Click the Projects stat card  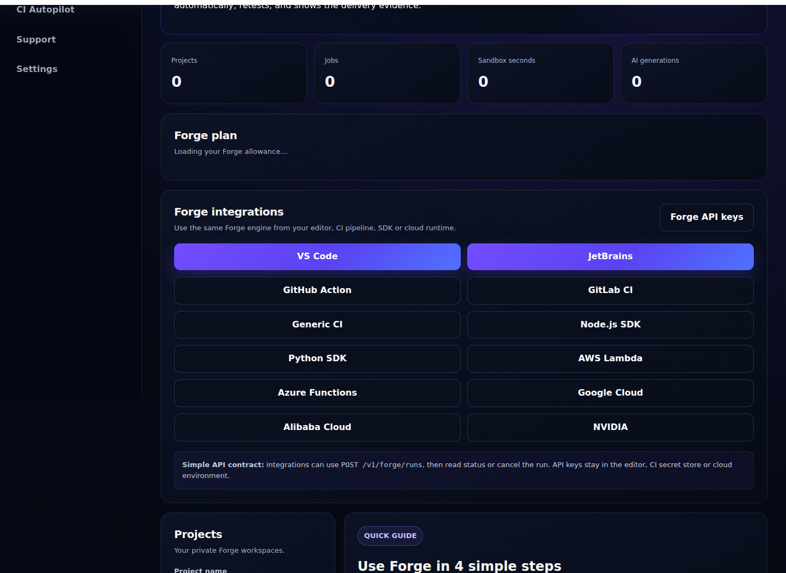pos(234,73)
